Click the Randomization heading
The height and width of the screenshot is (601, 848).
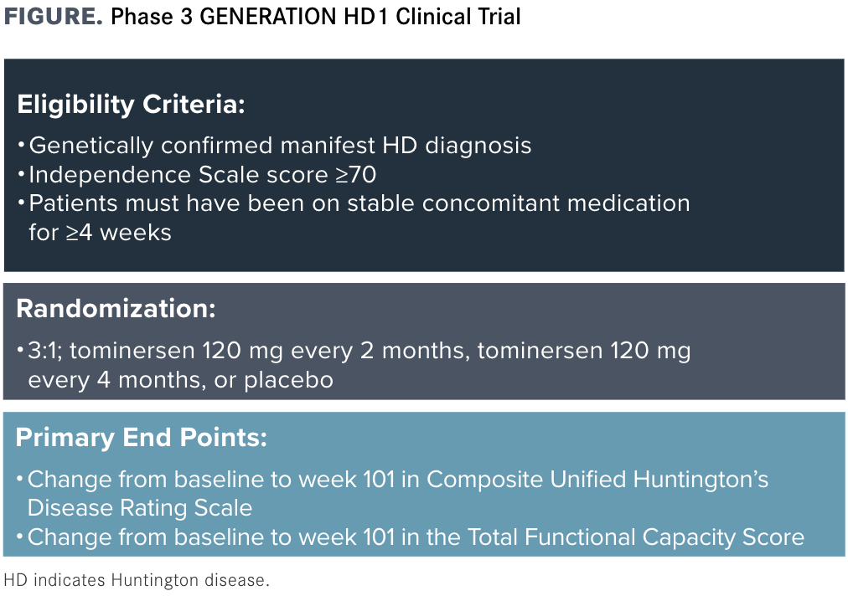tap(116, 309)
